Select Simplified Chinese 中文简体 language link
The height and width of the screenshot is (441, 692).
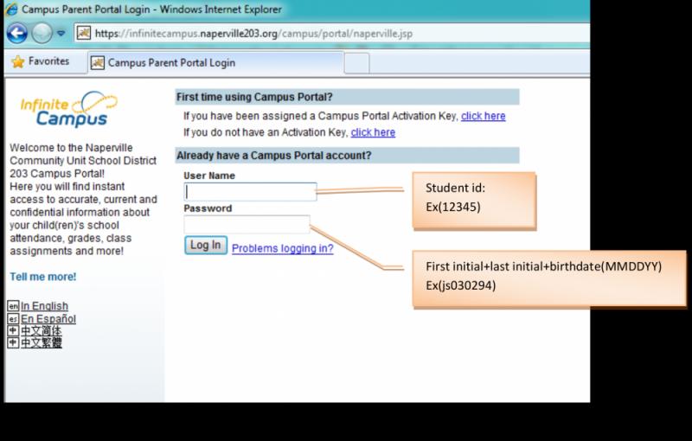[41, 330]
